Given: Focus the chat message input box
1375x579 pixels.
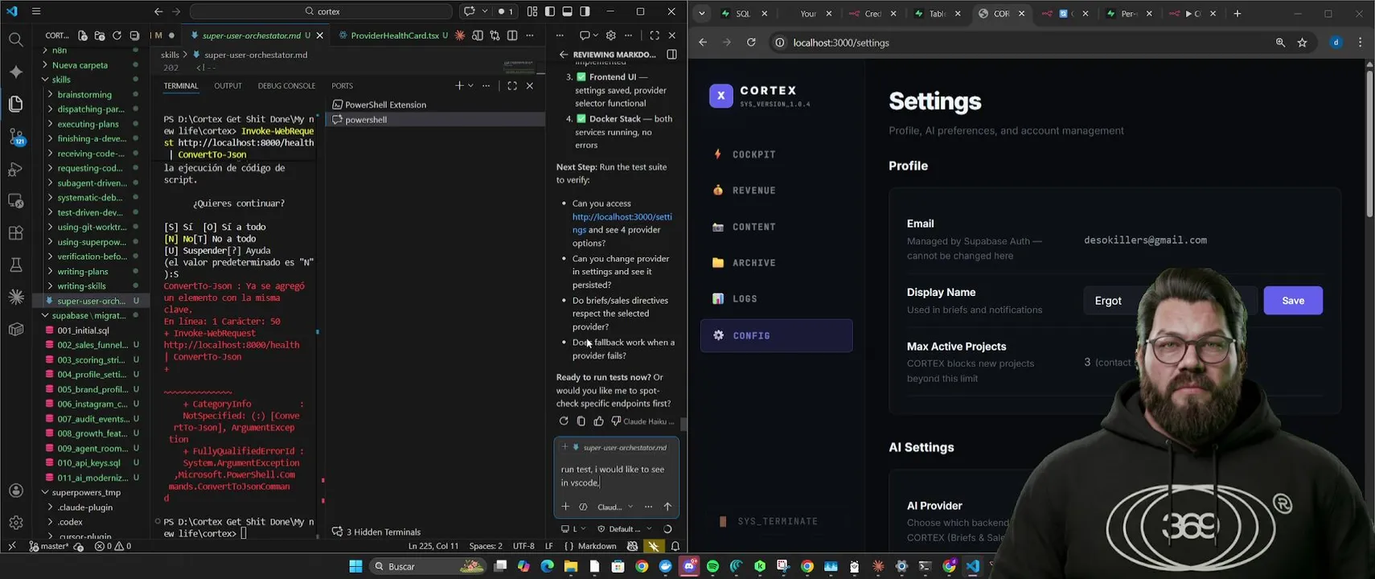Looking at the screenshot, I should [616, 476].
